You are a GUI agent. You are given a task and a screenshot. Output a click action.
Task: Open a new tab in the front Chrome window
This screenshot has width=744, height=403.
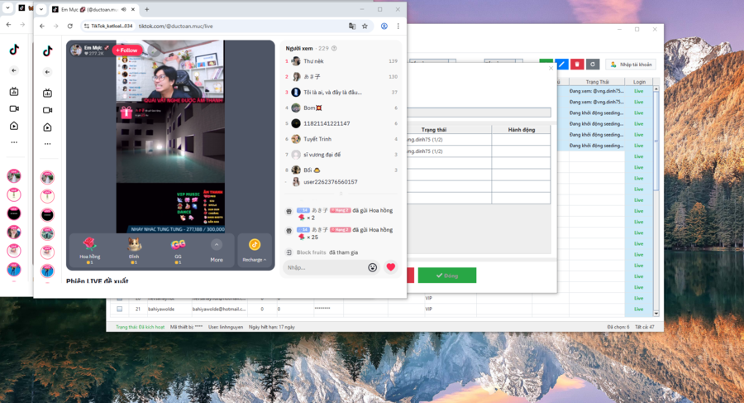[146, 9]
